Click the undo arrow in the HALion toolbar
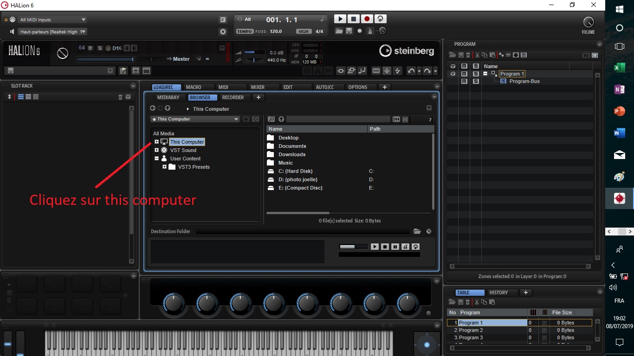The image size is (634, 356). [411, 71]
